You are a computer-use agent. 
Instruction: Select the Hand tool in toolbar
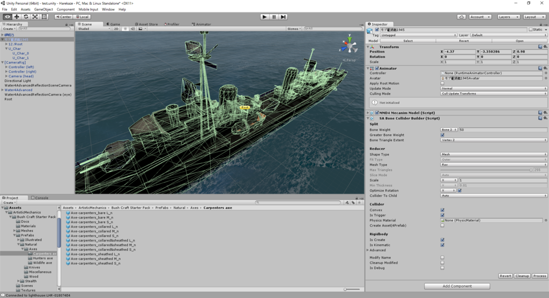[8, 17]
